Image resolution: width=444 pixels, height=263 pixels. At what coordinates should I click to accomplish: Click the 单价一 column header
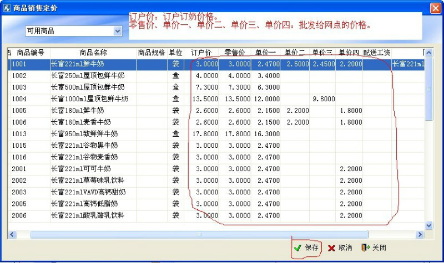point(265,53)
